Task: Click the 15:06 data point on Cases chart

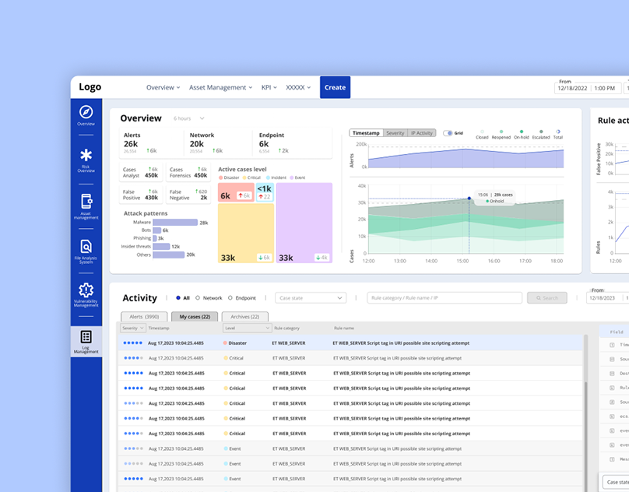Action: point(469,199)
